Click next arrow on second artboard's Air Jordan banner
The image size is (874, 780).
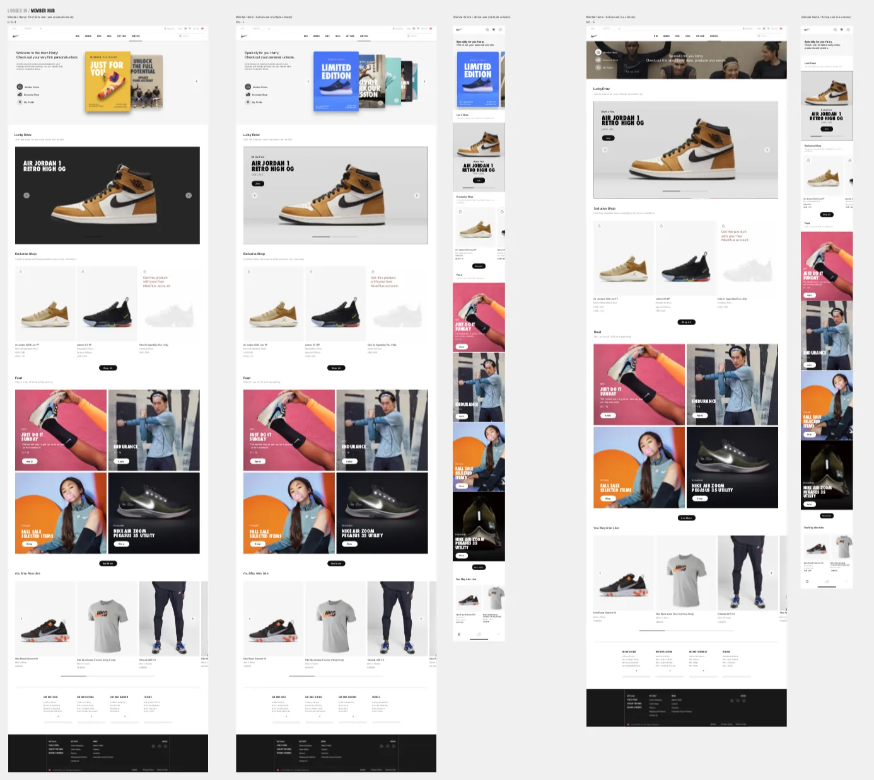pyautogui.click(x=417, y=195)
